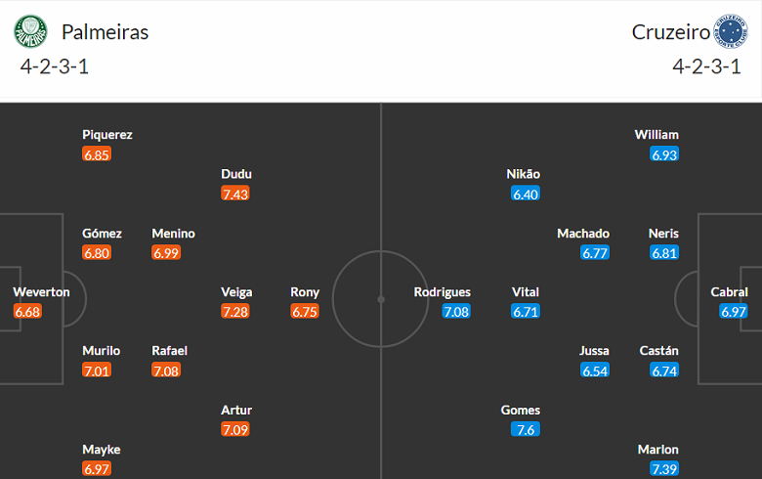Screen dimensions: 762x479
Task: Open the Palmeiras team name link
Action: click(105, 32)
